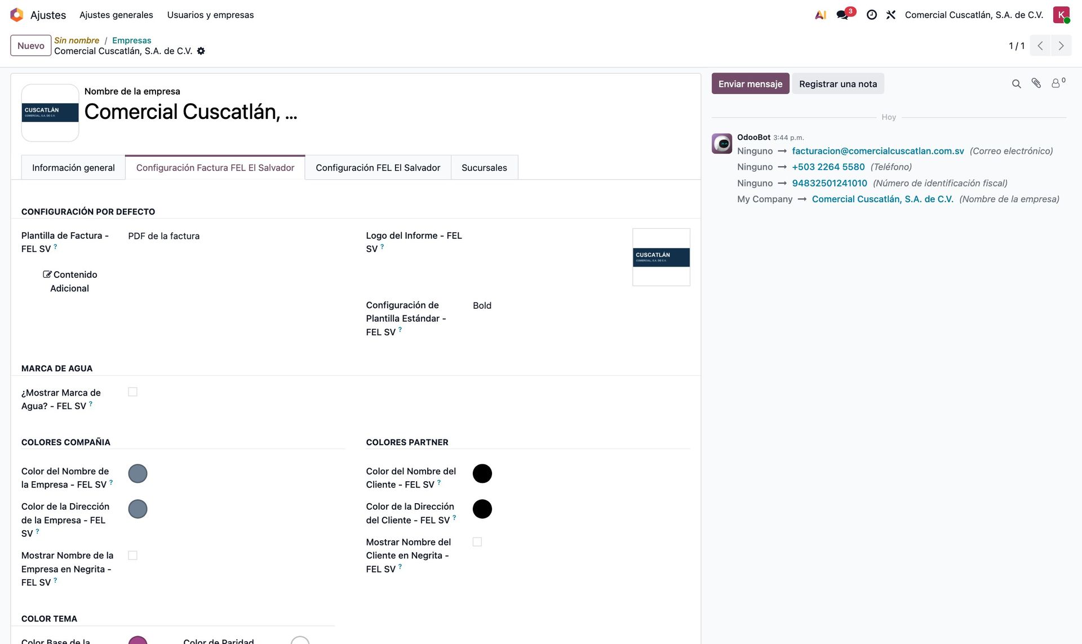Open facturacion@comercialcuscatlan.com.sv email link
This screenshot has width=1082, height=644.
point(878,150)
